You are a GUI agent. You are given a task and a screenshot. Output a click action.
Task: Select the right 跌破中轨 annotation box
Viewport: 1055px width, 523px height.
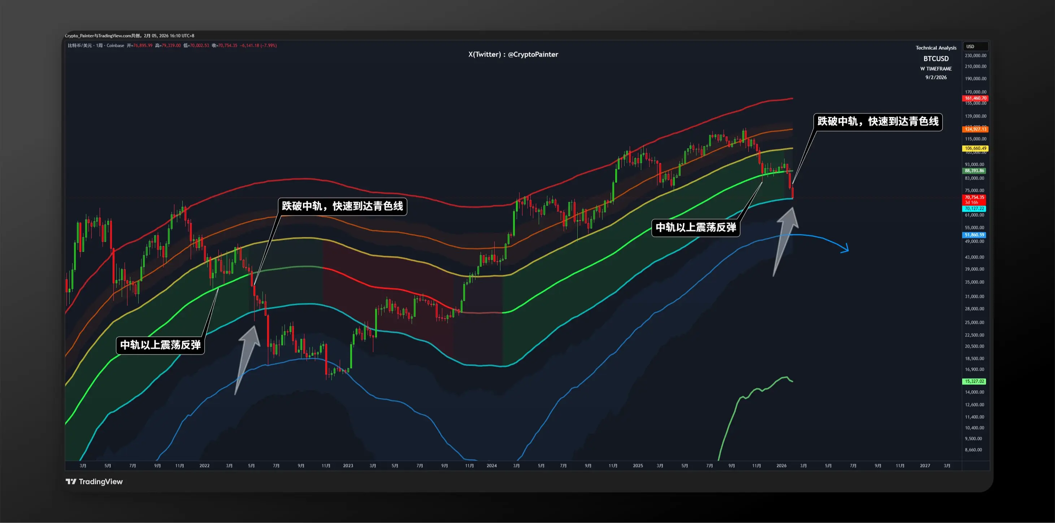(x=878, y=122)
